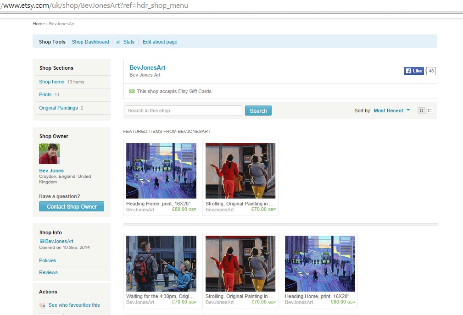Open the Reviews link
Screen dimensions: 463x315
coord(49,272)
